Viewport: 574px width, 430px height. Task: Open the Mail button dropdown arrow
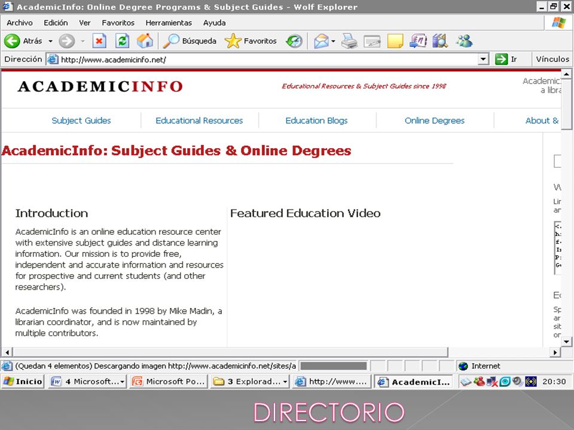tap(333, 41)
